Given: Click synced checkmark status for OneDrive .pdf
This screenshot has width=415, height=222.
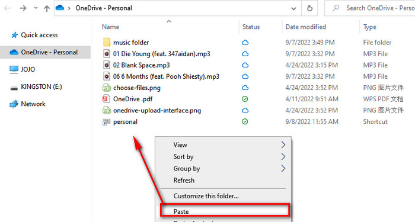Looking at the screenshot, I should (x=245, y=99).
